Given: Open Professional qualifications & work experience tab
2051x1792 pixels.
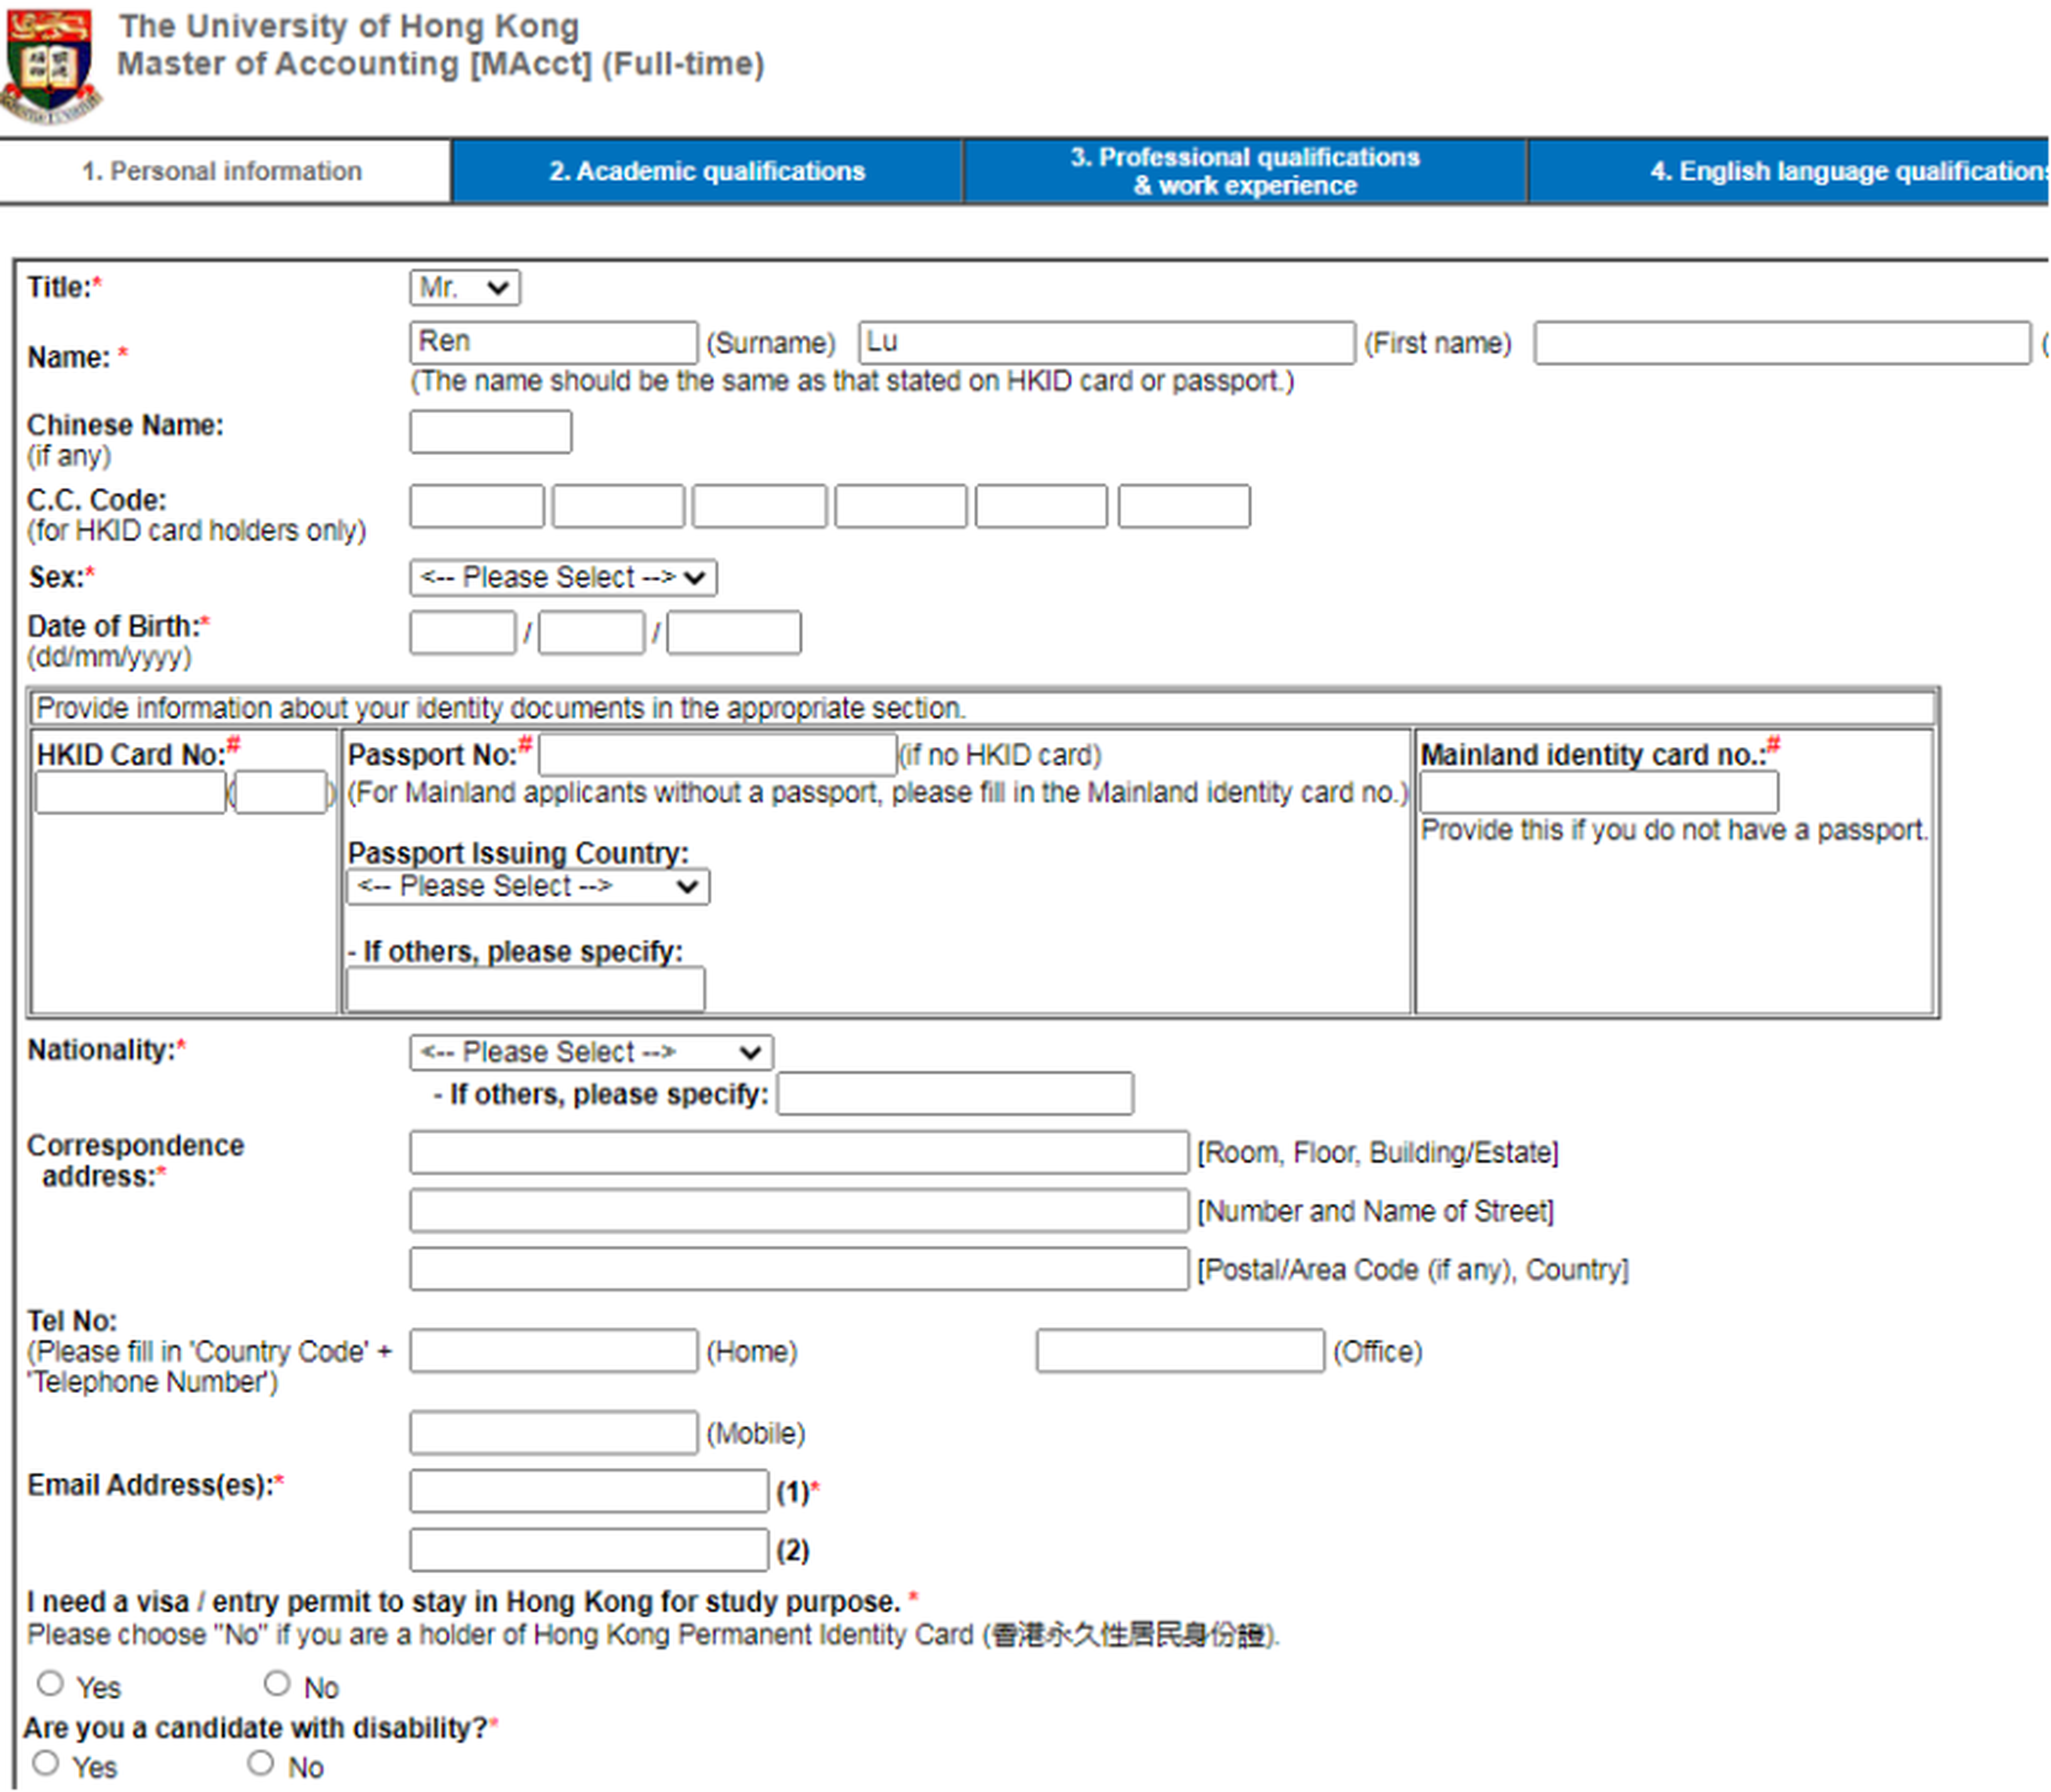Looking at the screenshot, I should click(1245, 171).
